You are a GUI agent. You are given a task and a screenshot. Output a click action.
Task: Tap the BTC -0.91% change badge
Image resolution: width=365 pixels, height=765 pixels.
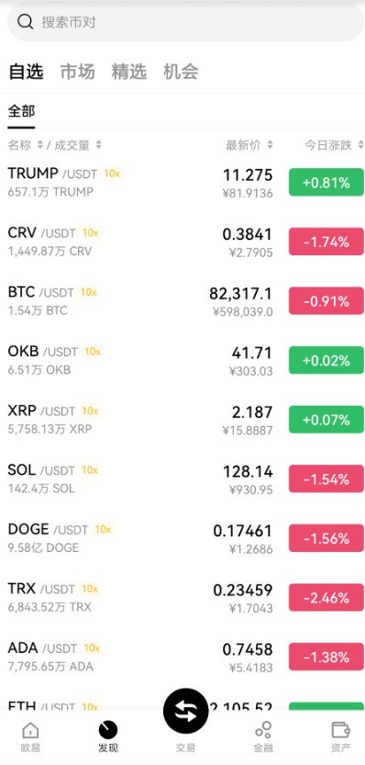tap(326, 301)
